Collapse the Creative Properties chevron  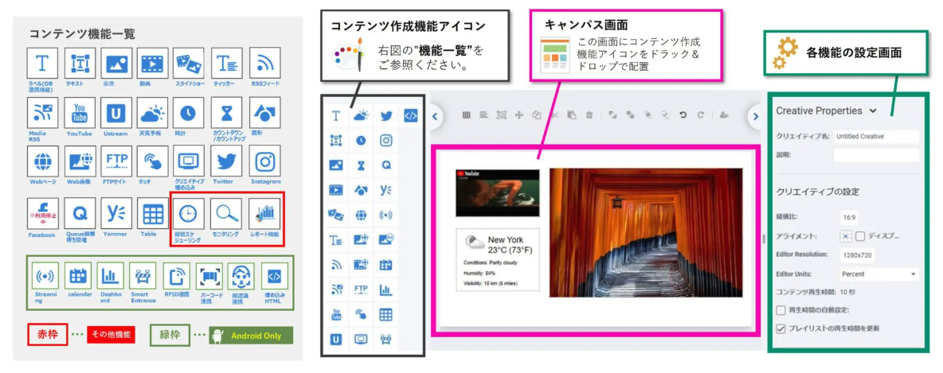[x=873, y=111]
